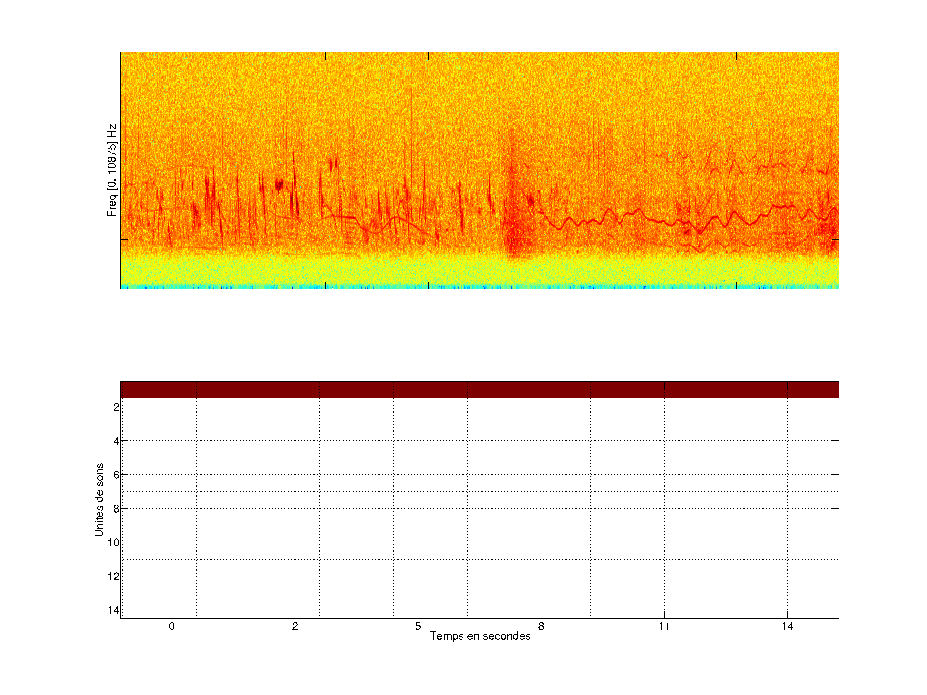The width and height of the screenshot is (927, 695).
Task: Click the 'Unites de sons' y-axis label
Action: pyautogui.click(x=99, y=500)
